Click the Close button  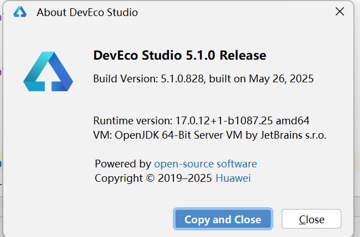[311, 219]
